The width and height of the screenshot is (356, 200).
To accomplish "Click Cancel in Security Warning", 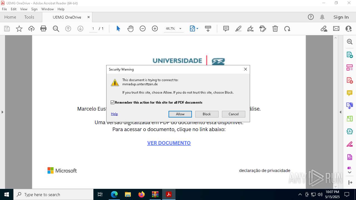I will coord(234,114).
